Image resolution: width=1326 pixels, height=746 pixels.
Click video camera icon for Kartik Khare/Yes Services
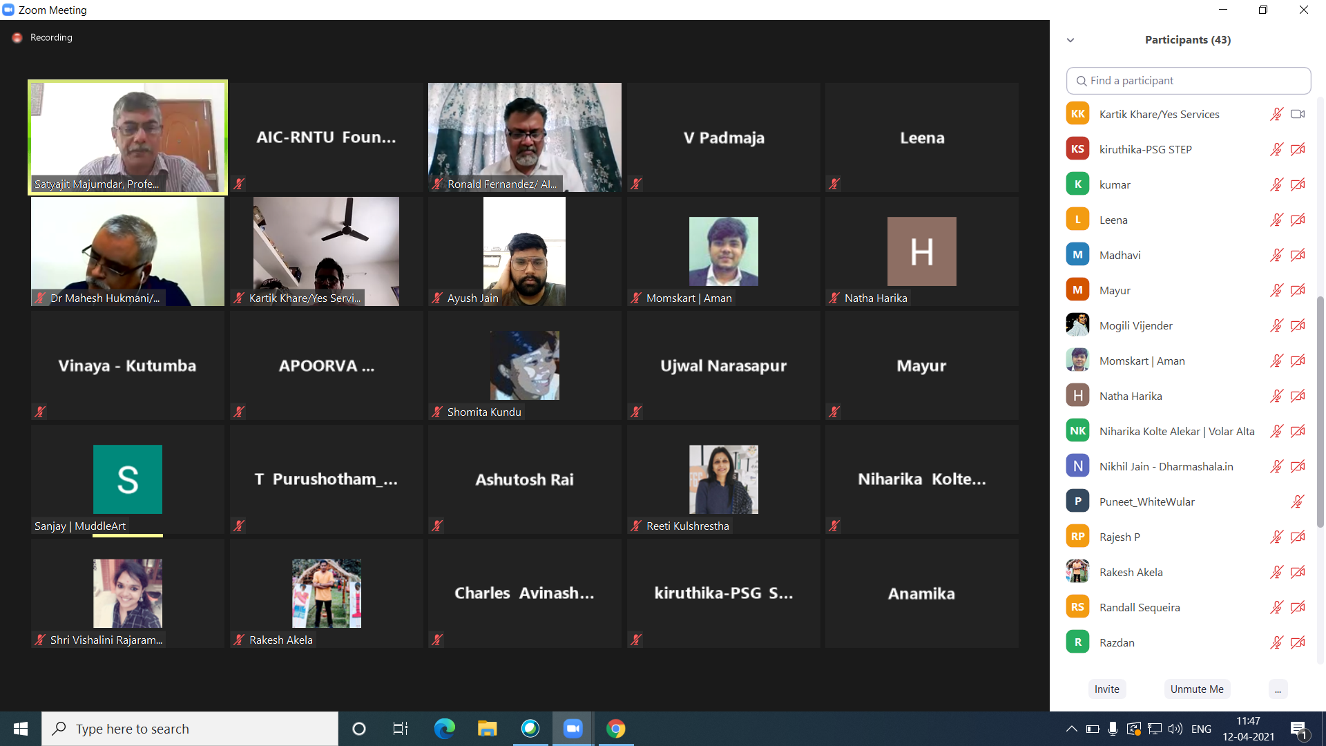point(1298,114)
